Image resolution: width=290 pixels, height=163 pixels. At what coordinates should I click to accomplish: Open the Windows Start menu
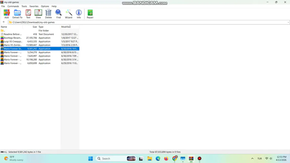[91, 158]
